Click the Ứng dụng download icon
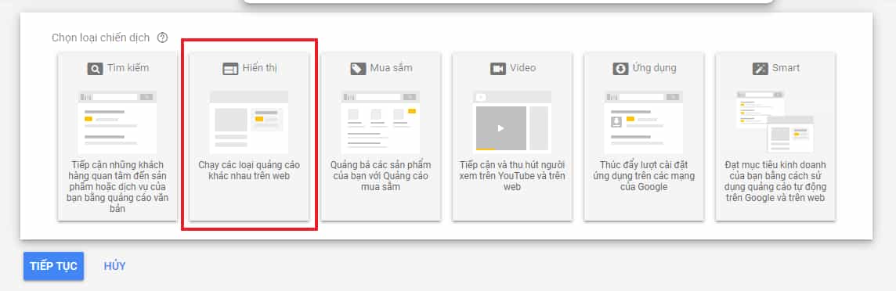 pos(620,69)
